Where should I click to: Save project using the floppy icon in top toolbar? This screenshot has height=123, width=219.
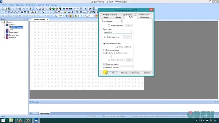click(9, 9)
